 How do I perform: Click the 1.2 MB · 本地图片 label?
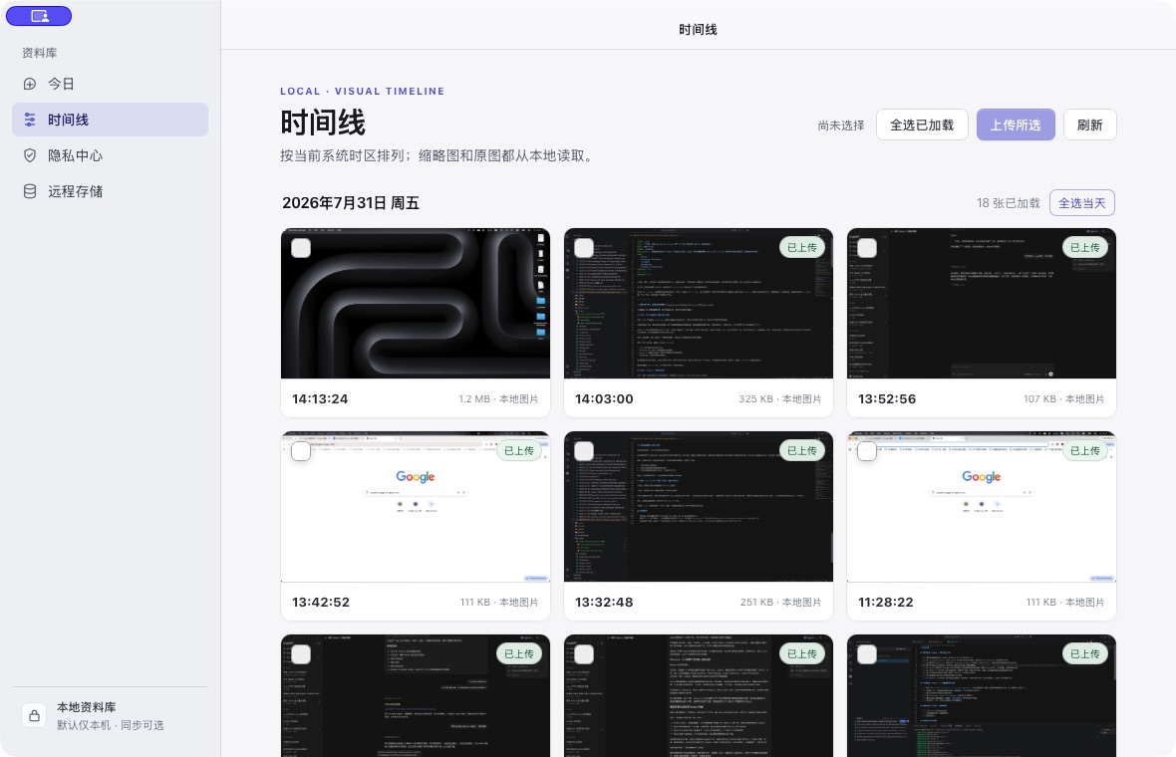coord(498,398)
